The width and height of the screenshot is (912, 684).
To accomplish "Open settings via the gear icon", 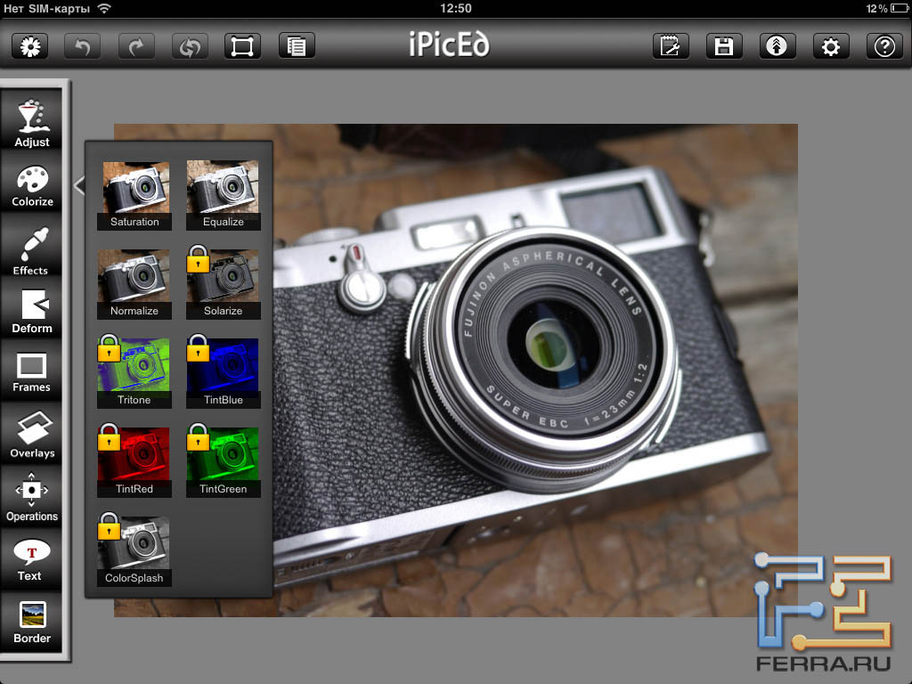I will tap(831, 46).
